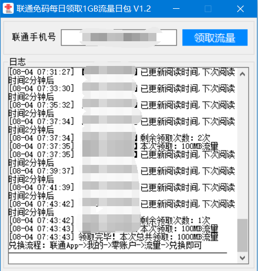Select log line timestamp 07:35:32
Screen dimensions: 258x271
42,105
